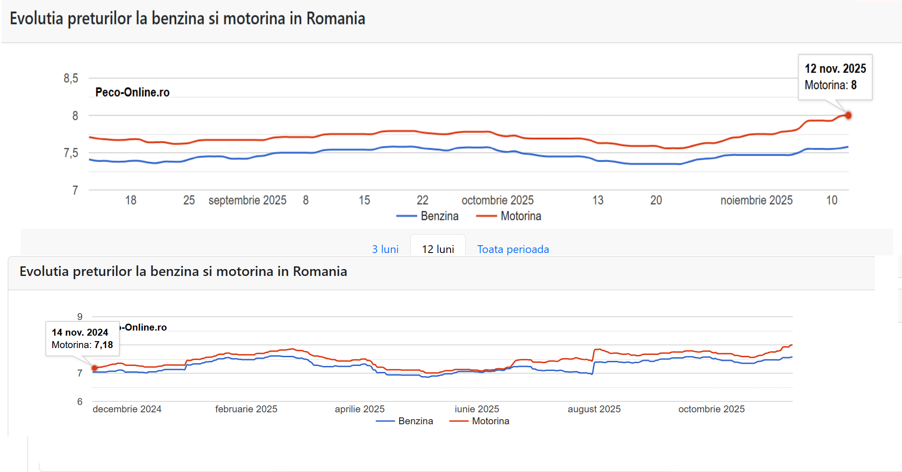This screenshot has height=472, width=902.
Task: Click the blue Benzina legend line in top chart
Action: click(x=406, y=216)
